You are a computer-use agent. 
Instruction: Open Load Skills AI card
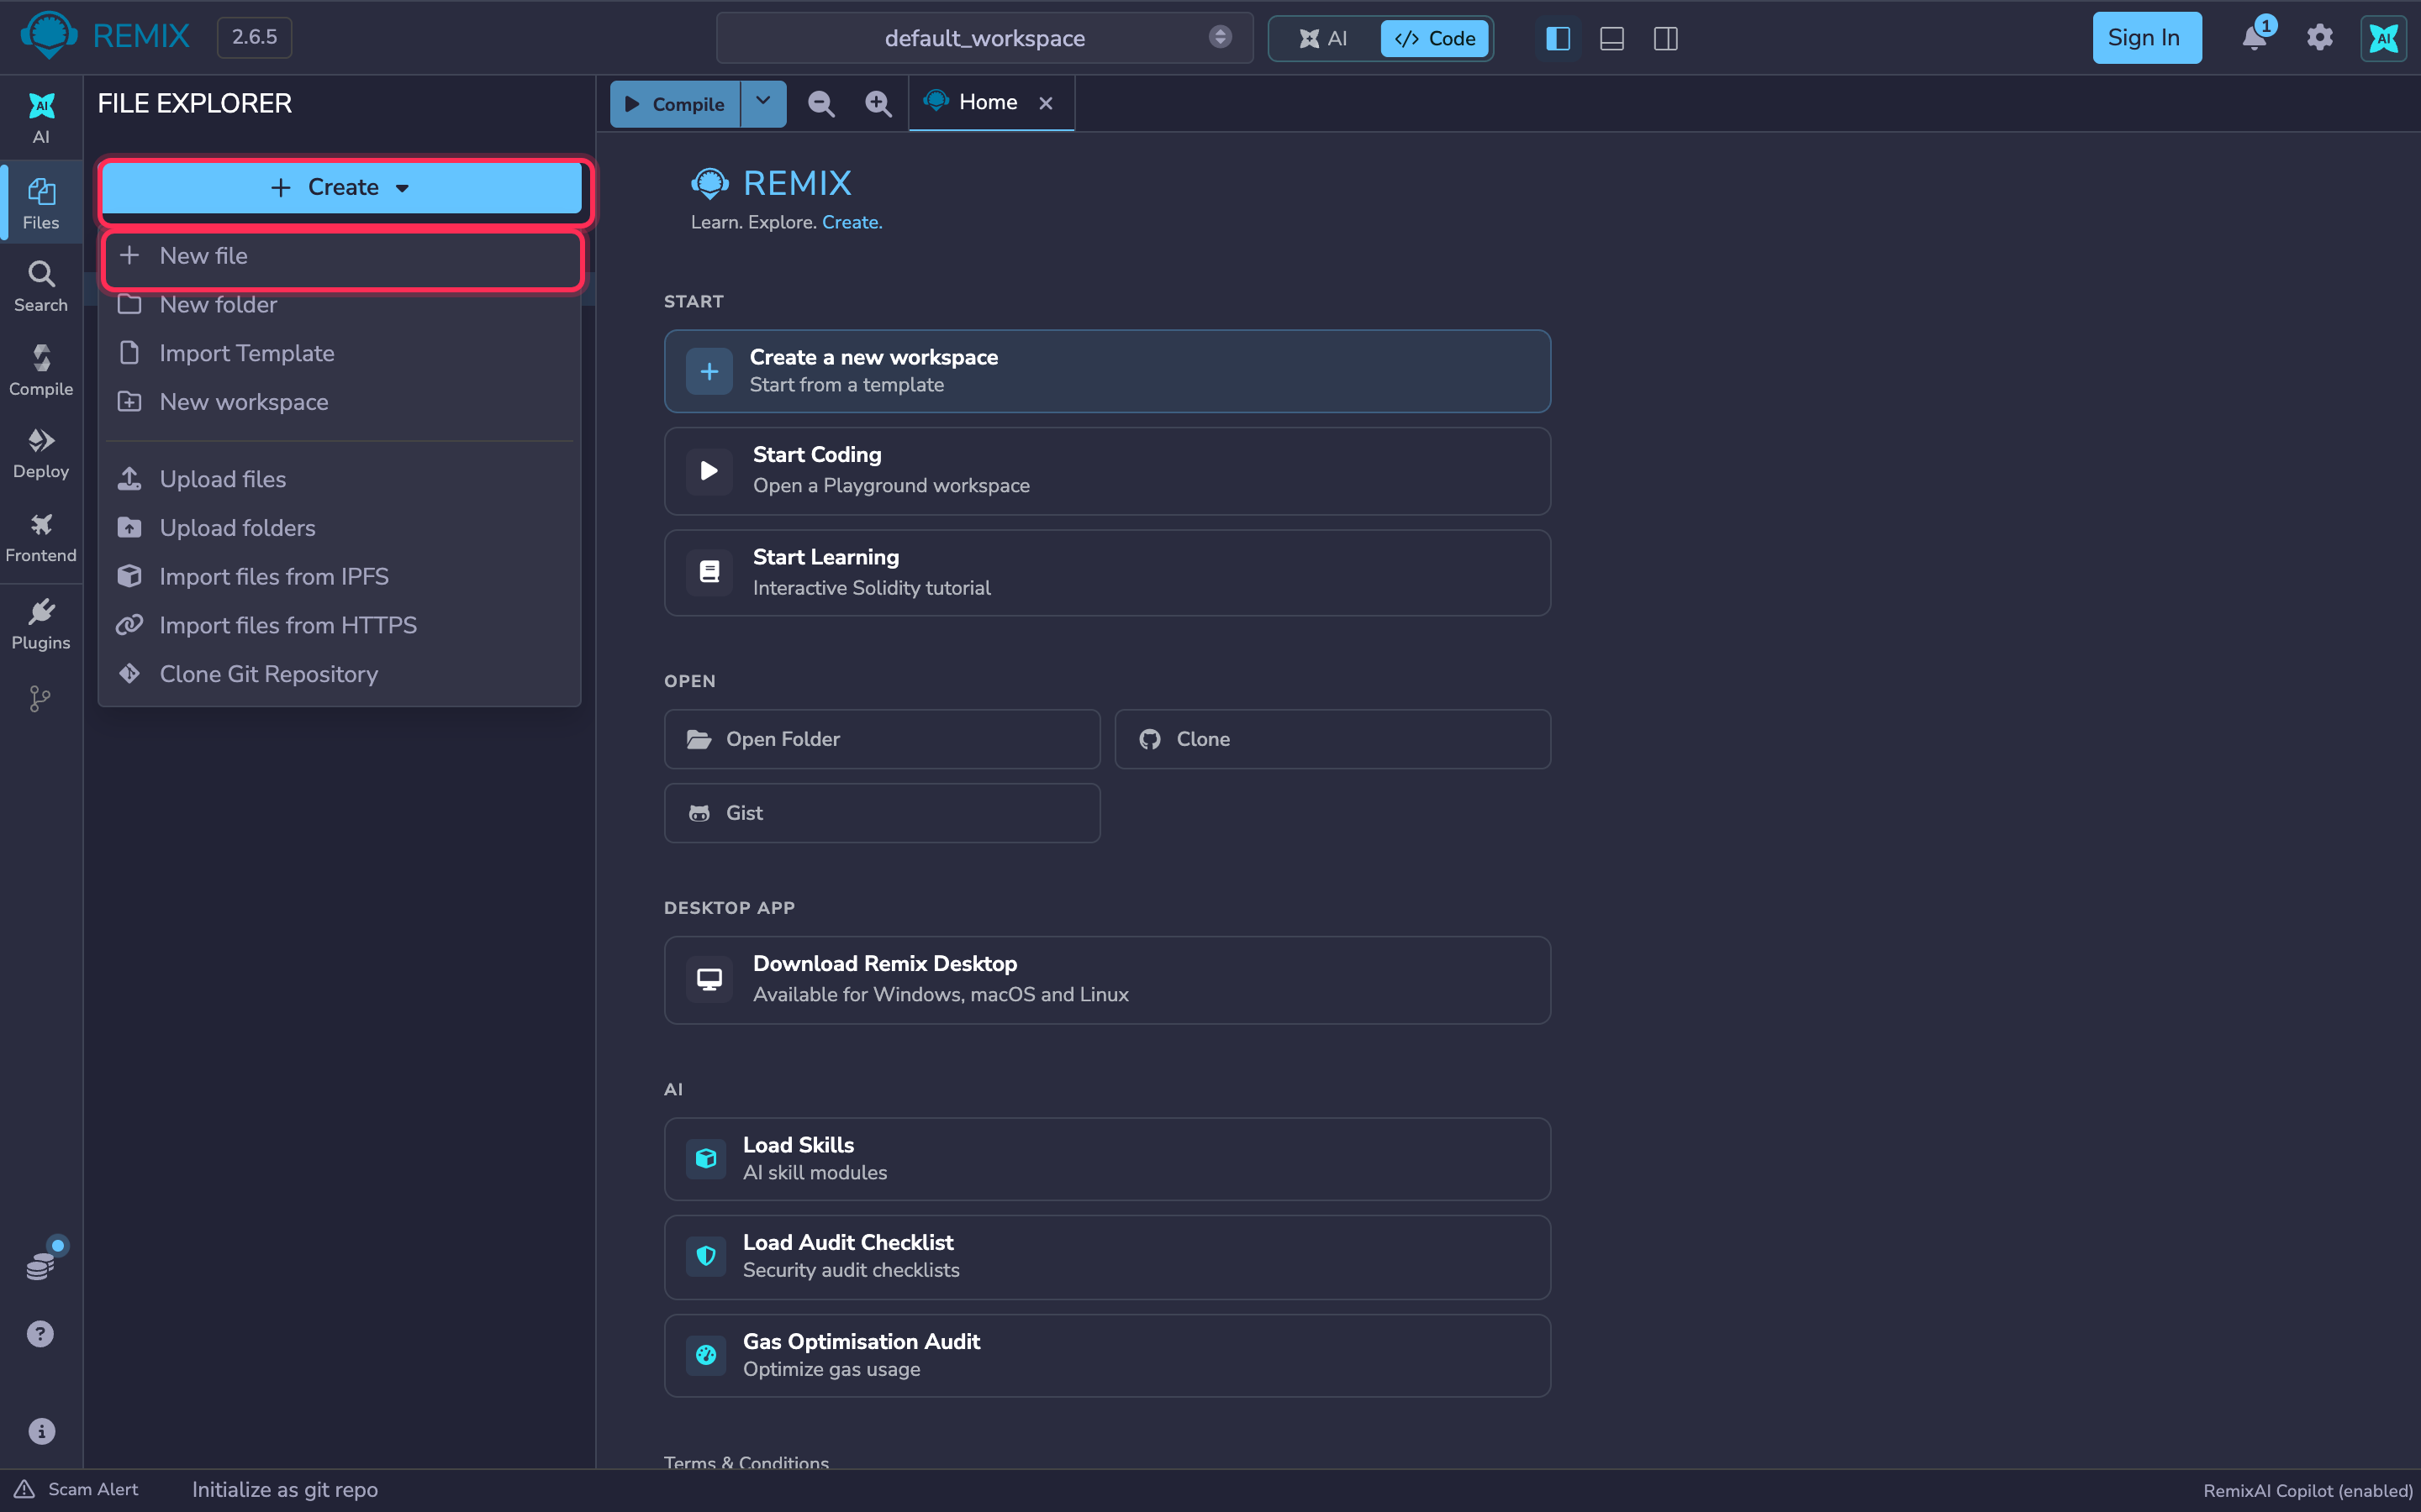(x=1106, y=1159)
